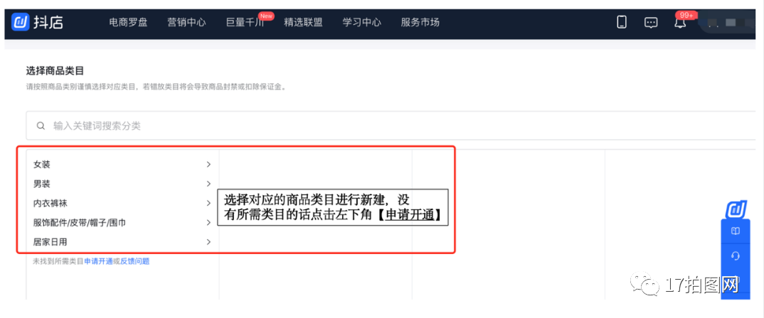
Task: Open the 电商罗盘 menu
Action: (128, 23)
